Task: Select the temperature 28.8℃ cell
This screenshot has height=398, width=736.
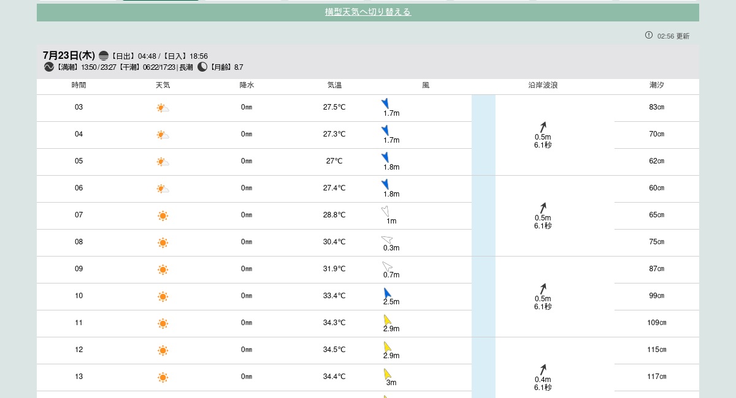Action: tap(334, 215)
